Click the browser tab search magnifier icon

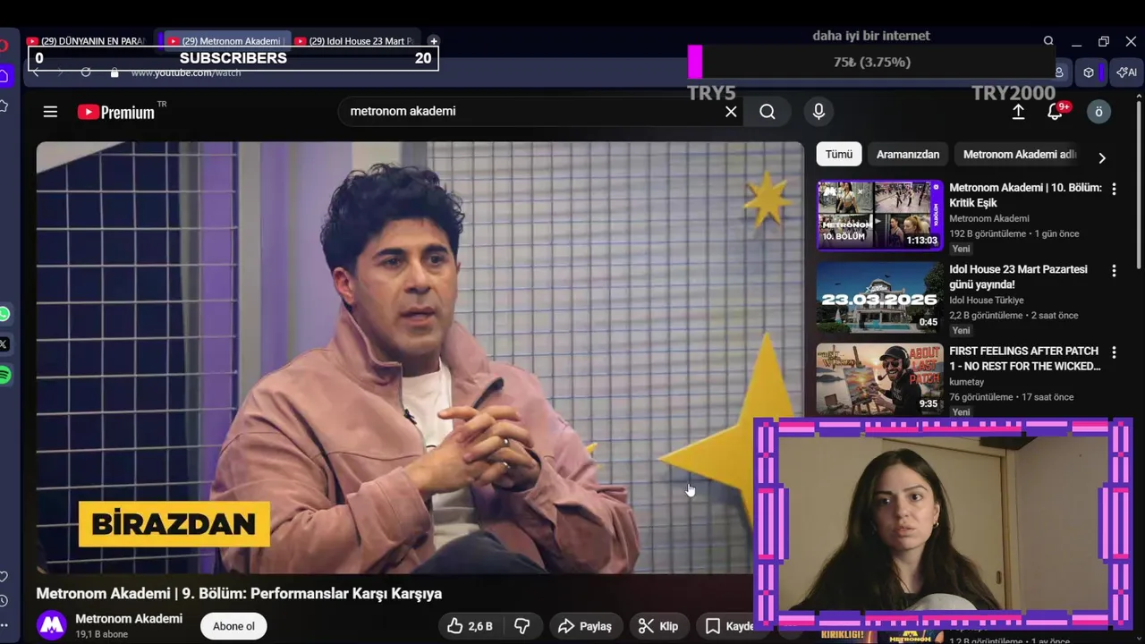tap(1048, 41)
